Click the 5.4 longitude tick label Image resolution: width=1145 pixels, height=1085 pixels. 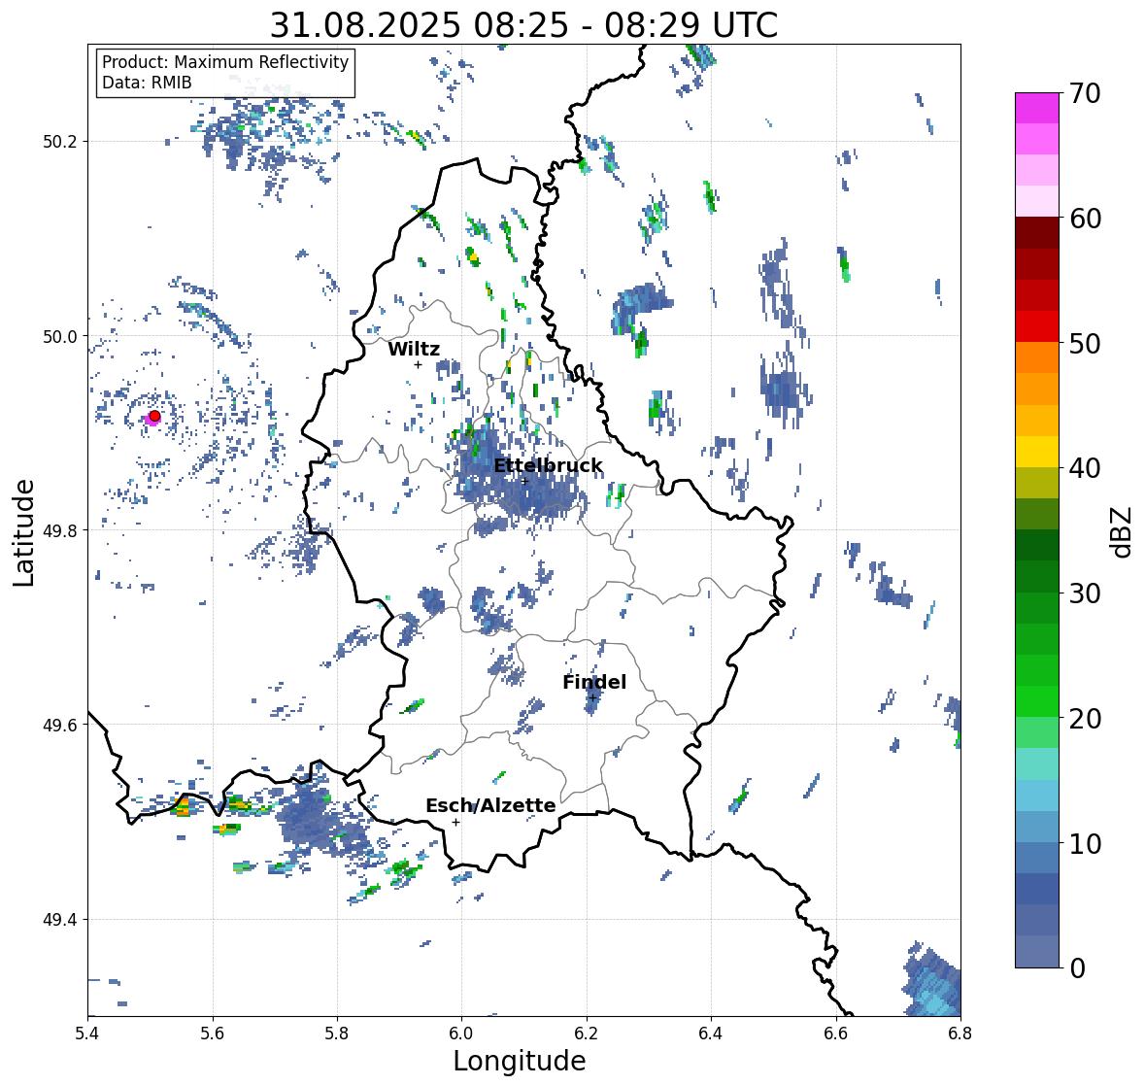(x=87, y=1034)
